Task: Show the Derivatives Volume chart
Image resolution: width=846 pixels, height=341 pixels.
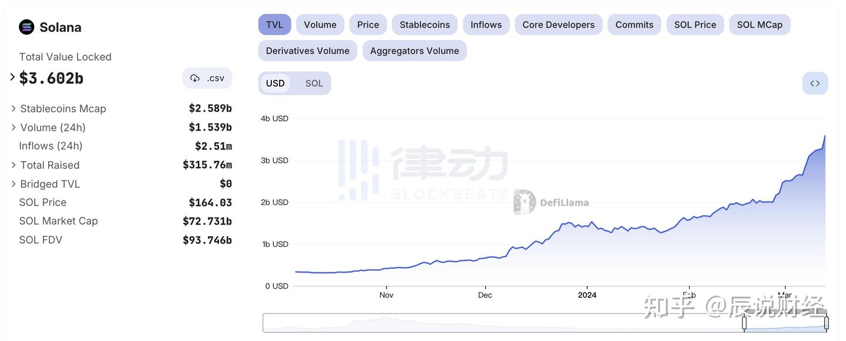Action: [307, 51]
